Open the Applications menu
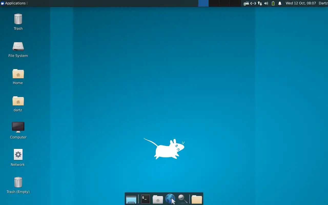The width and height of the screenshot is (328, 205). tap(13, 3)
